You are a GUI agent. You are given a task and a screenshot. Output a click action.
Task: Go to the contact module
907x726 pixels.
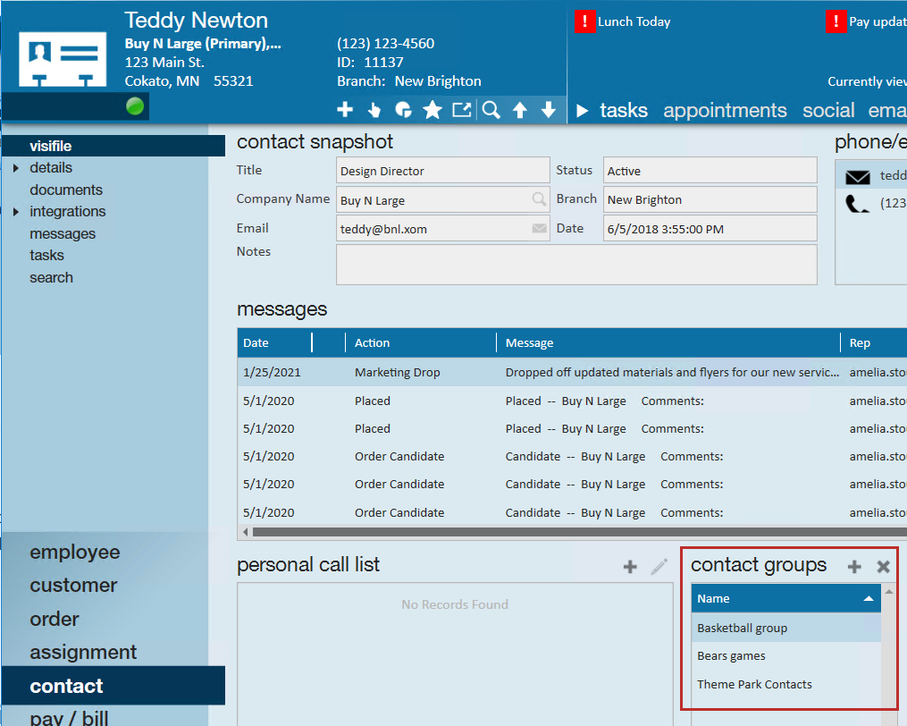113,686
